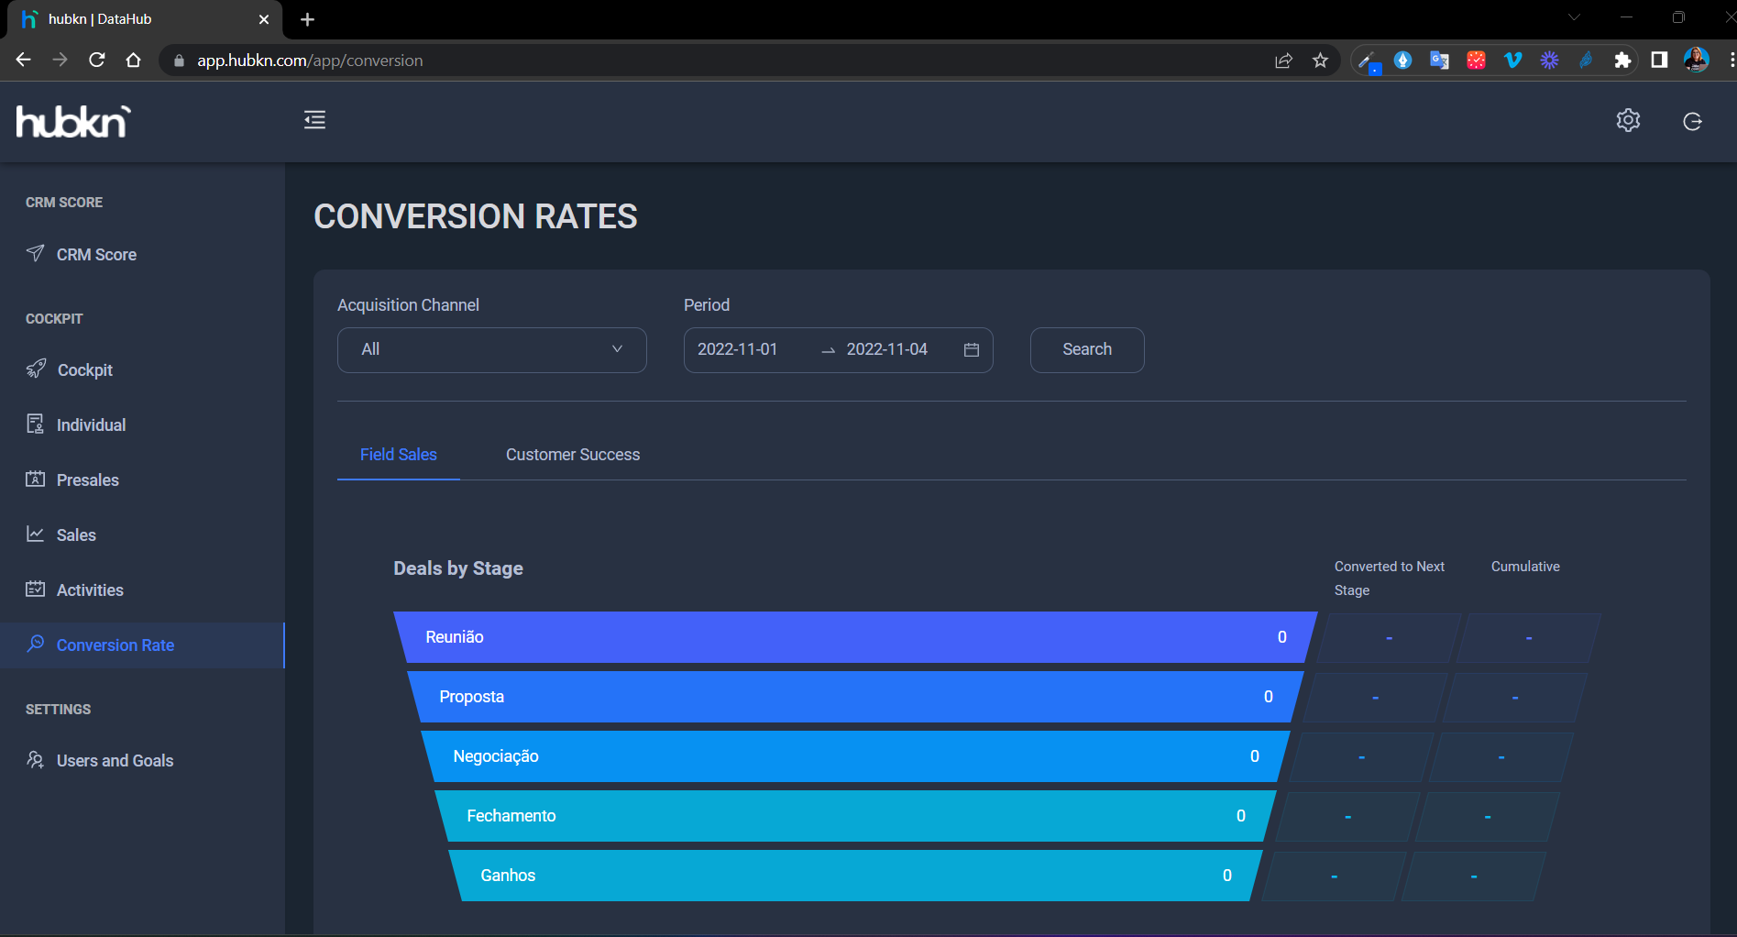The width and height of the screenshot is (1737, 937).
Task: Click browser back arrow
Action: [24, 60]
